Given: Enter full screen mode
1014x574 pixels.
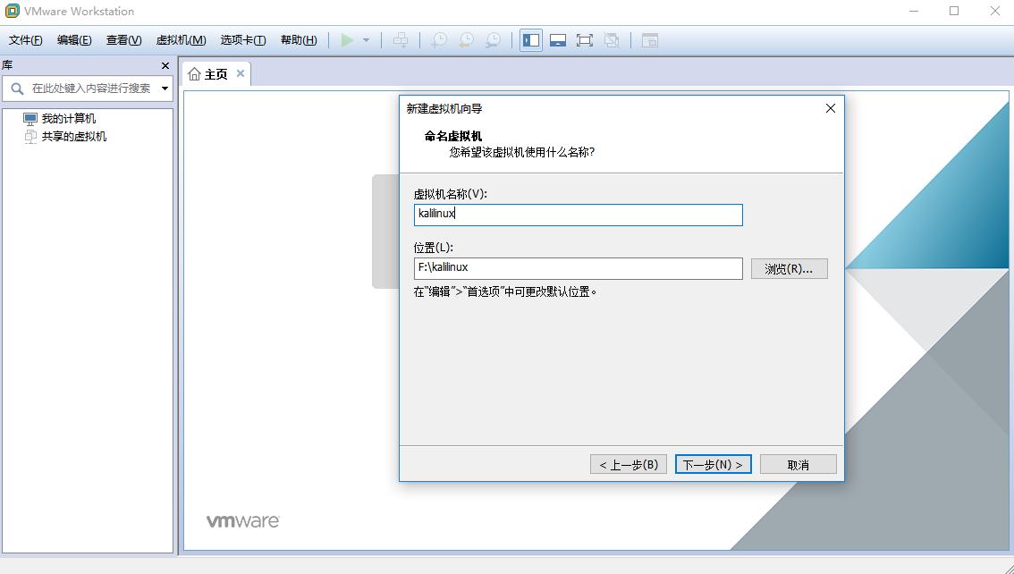Looking at the screenshot, I should tap(584, 39).
